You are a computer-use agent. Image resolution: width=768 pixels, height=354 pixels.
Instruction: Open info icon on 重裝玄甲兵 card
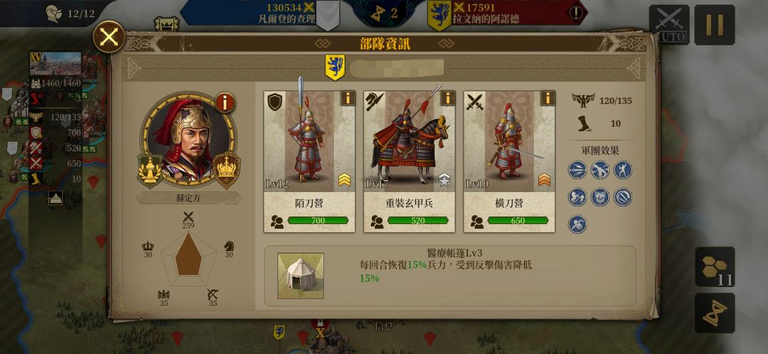448,98
